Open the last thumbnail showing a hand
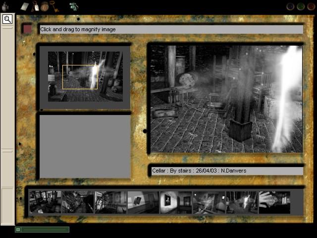The height and width of the screenshot is (238, 317). coord(274,202)
